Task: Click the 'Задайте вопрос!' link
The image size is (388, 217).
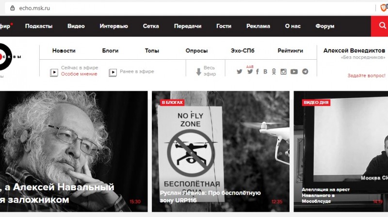Action: pyautogui.click(x=366, y=76)
